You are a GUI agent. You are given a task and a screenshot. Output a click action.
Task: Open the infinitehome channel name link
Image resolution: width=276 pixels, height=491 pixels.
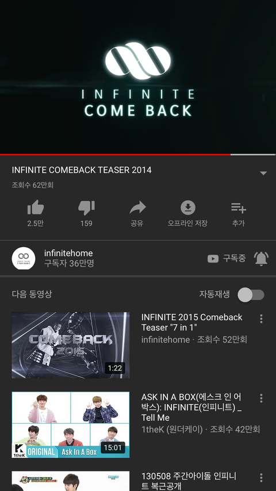68,253
